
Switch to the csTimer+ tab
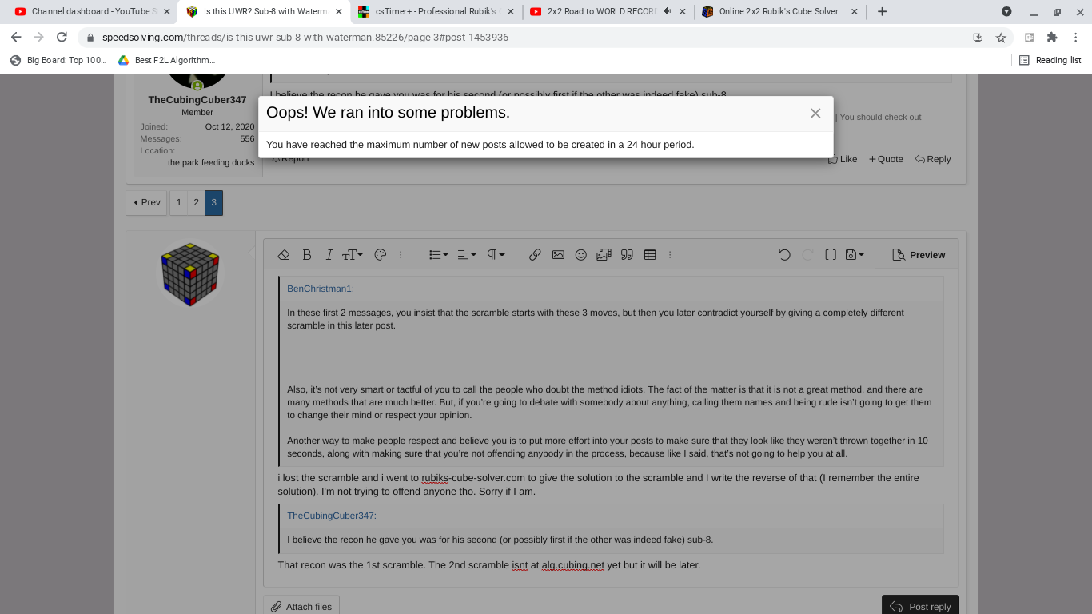(436, 12)
